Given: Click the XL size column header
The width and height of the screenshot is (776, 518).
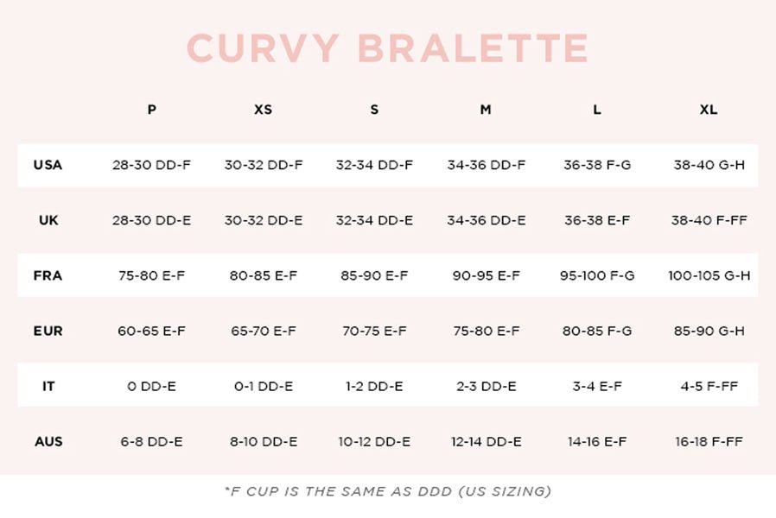Looking at the screenshot, I should pos(709,110).
